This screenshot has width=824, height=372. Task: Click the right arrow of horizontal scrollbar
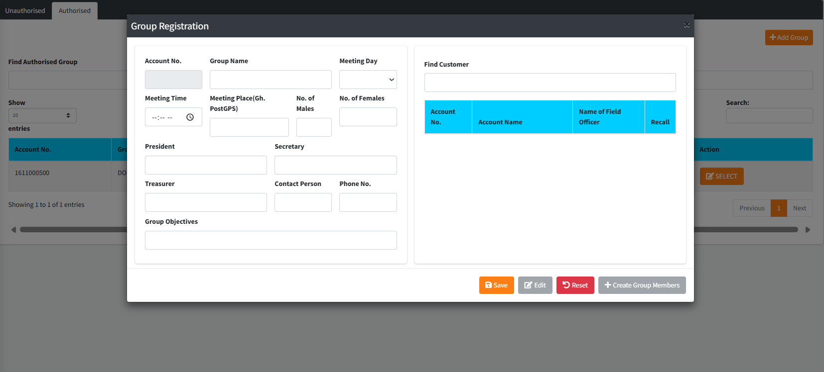[x=808, y=230]
